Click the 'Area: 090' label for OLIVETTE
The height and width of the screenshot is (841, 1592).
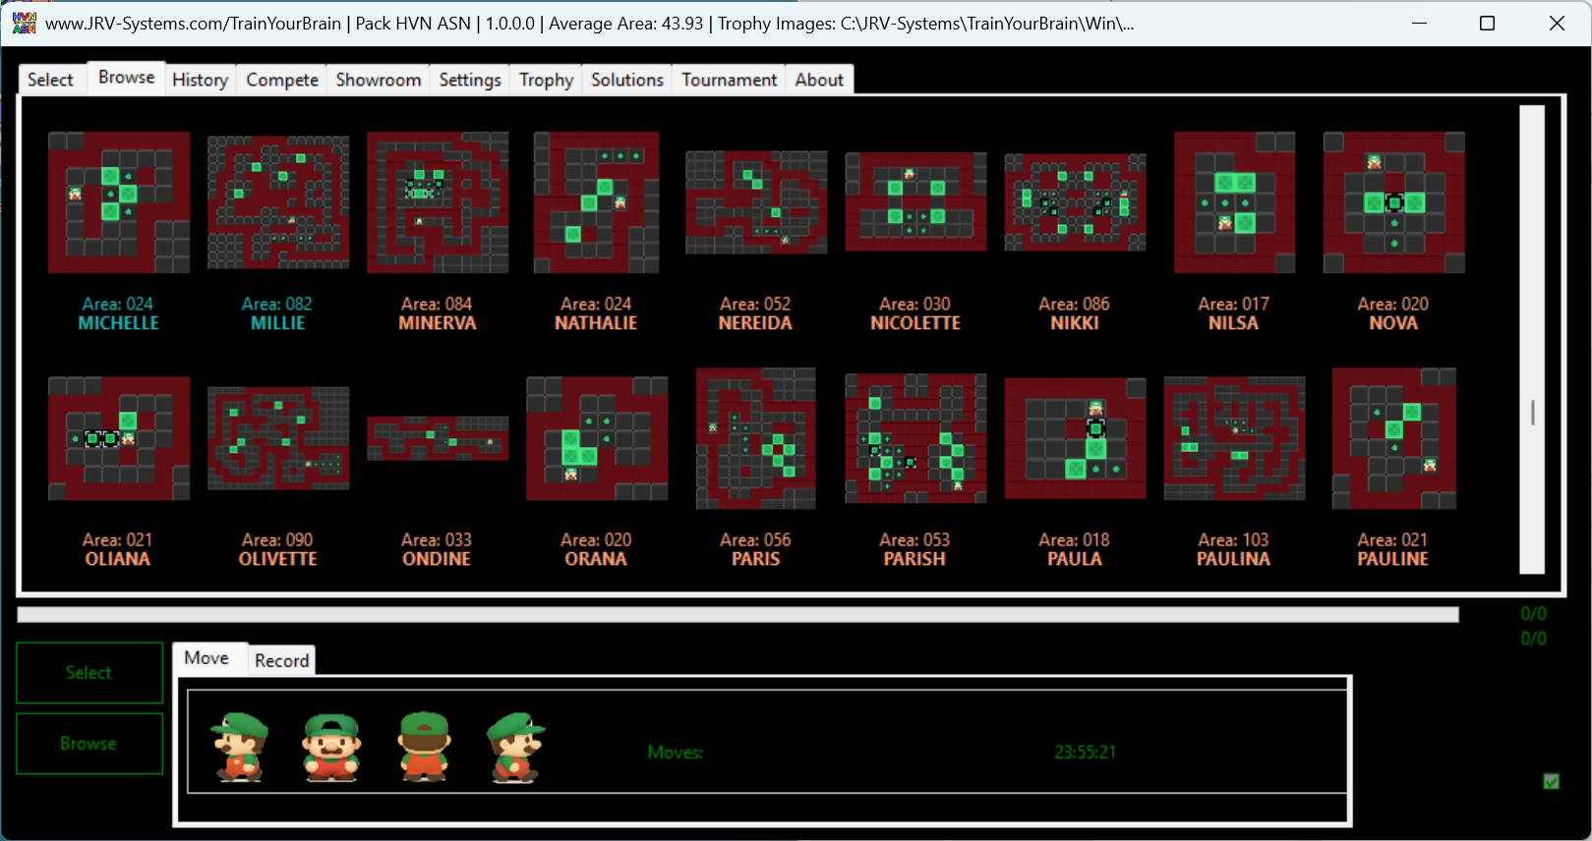pos(277,540)
